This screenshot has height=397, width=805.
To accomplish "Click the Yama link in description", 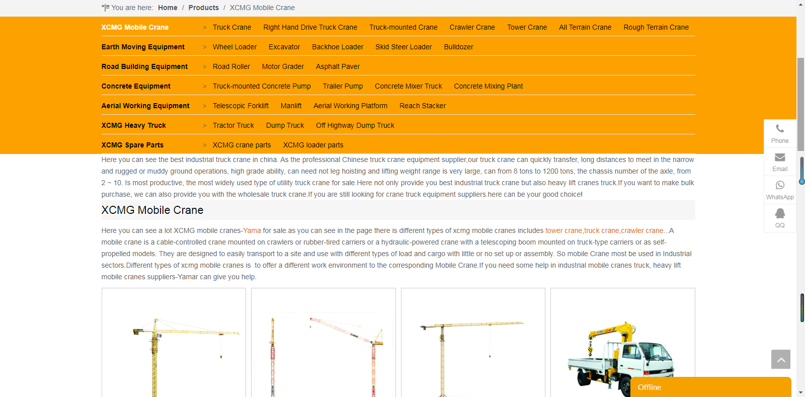I will point(252,230).
